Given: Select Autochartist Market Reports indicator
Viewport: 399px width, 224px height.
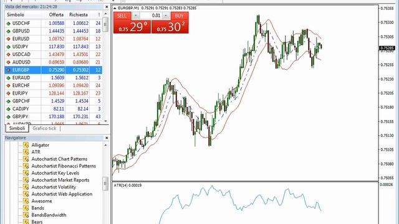Looking at the screenshot, I should pos(60,180).
